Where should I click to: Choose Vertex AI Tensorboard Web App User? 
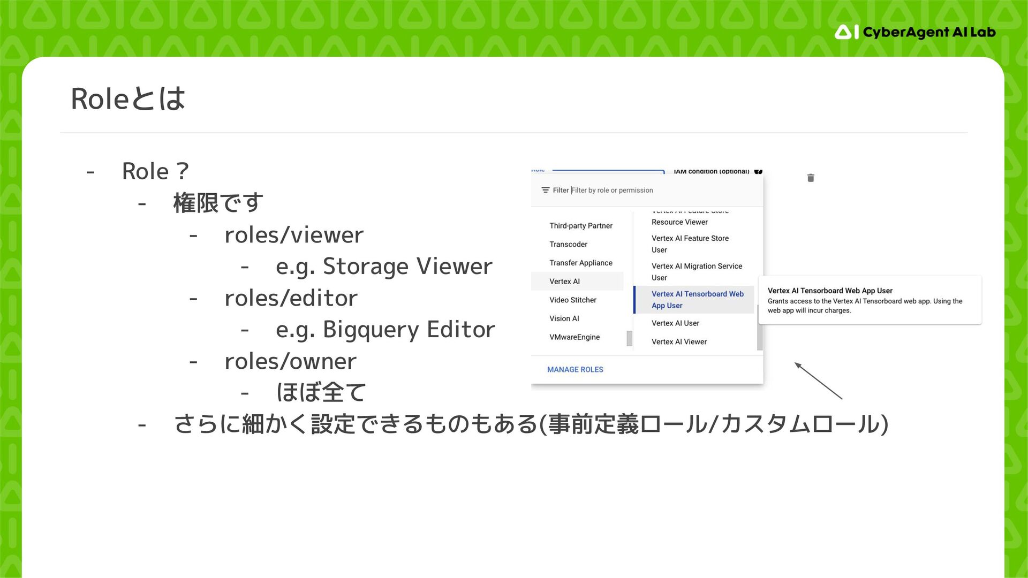pos(696,300)
